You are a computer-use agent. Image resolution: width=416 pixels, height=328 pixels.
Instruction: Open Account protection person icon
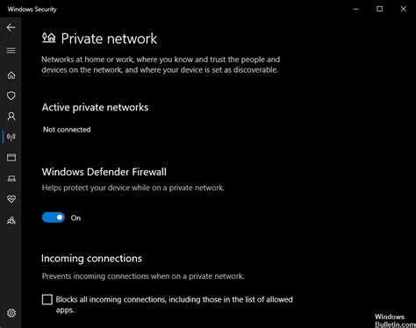tap(11, 117)
